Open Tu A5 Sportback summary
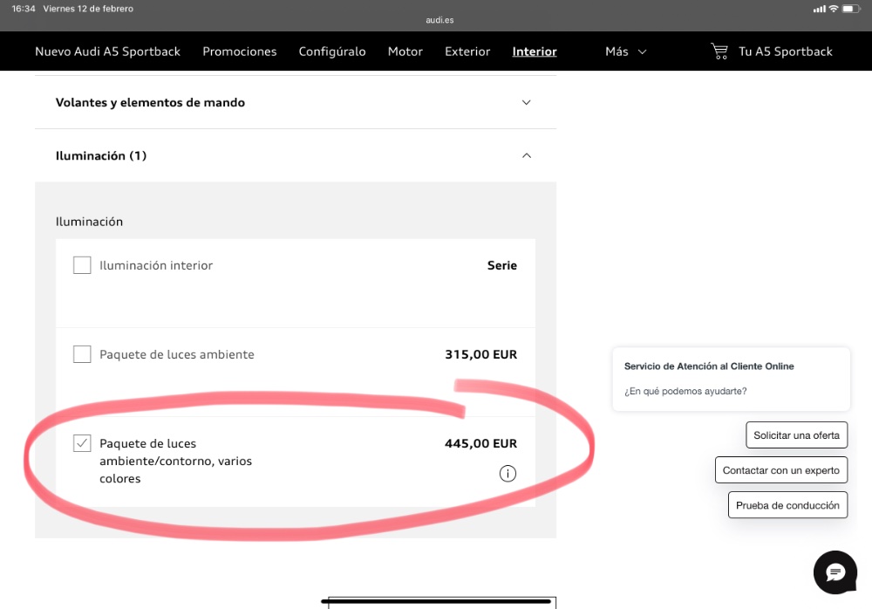This screenshot has height=609, width=872. tap(786, 51)
